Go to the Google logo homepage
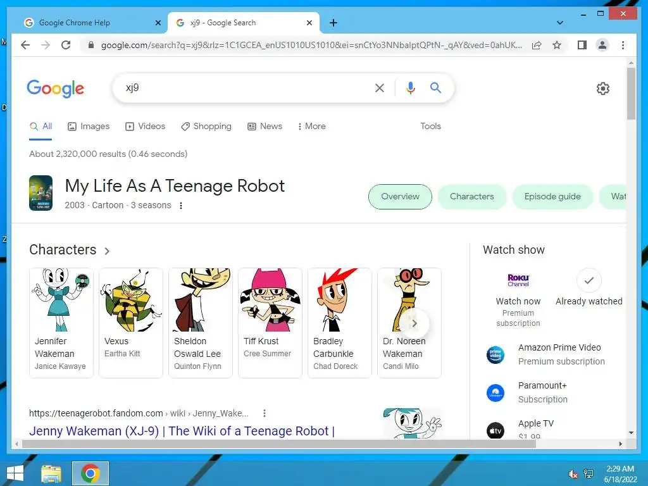 [56, 89]
